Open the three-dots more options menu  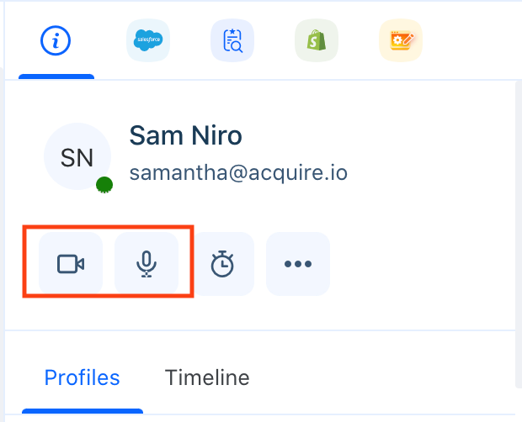coord(298,264)
